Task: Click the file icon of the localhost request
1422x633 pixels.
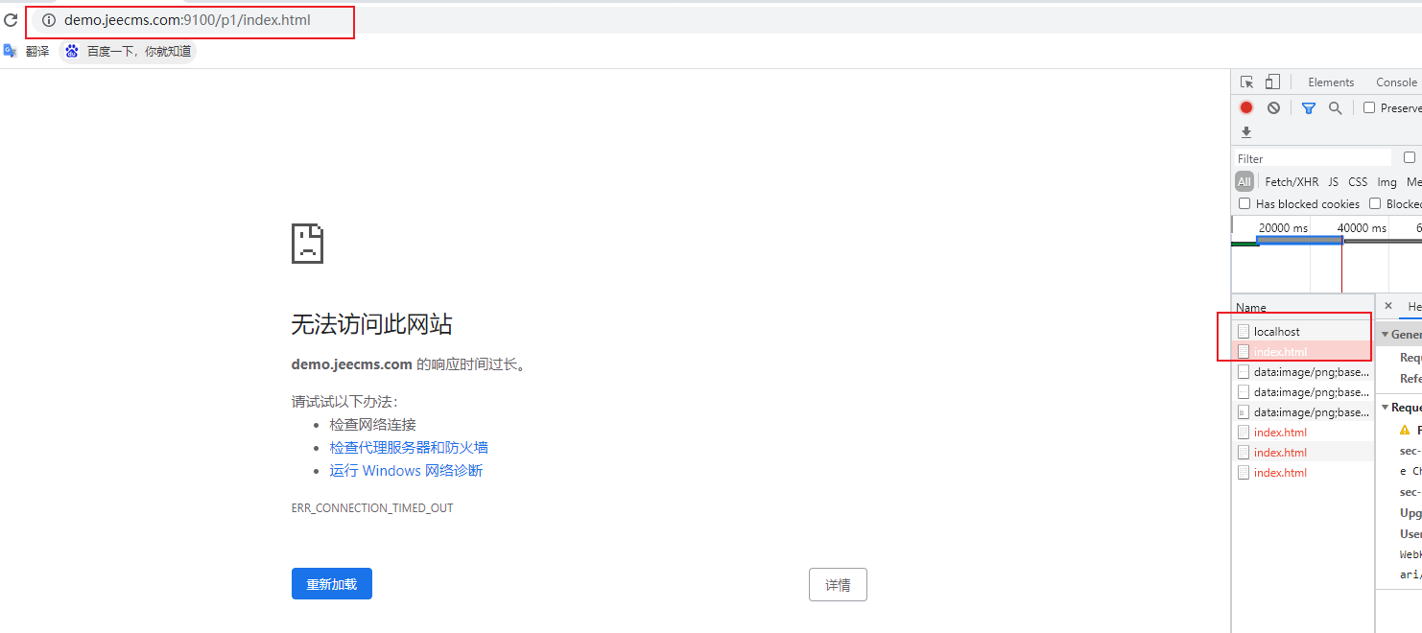Action: (1244, 332)
